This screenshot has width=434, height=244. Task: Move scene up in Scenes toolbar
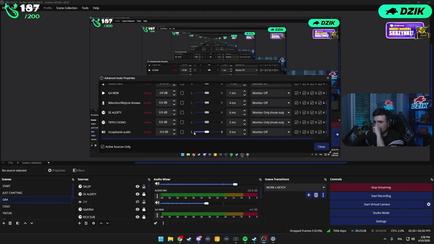25,223
